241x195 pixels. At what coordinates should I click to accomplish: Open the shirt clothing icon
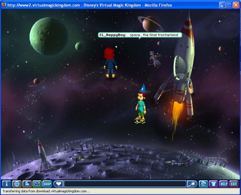point(213,184)
